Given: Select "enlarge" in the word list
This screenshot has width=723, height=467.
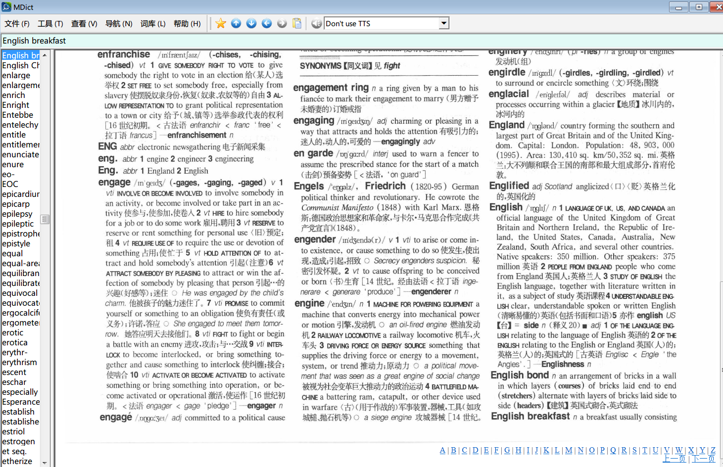Looking at the screenshot, I should click(16, 75).
